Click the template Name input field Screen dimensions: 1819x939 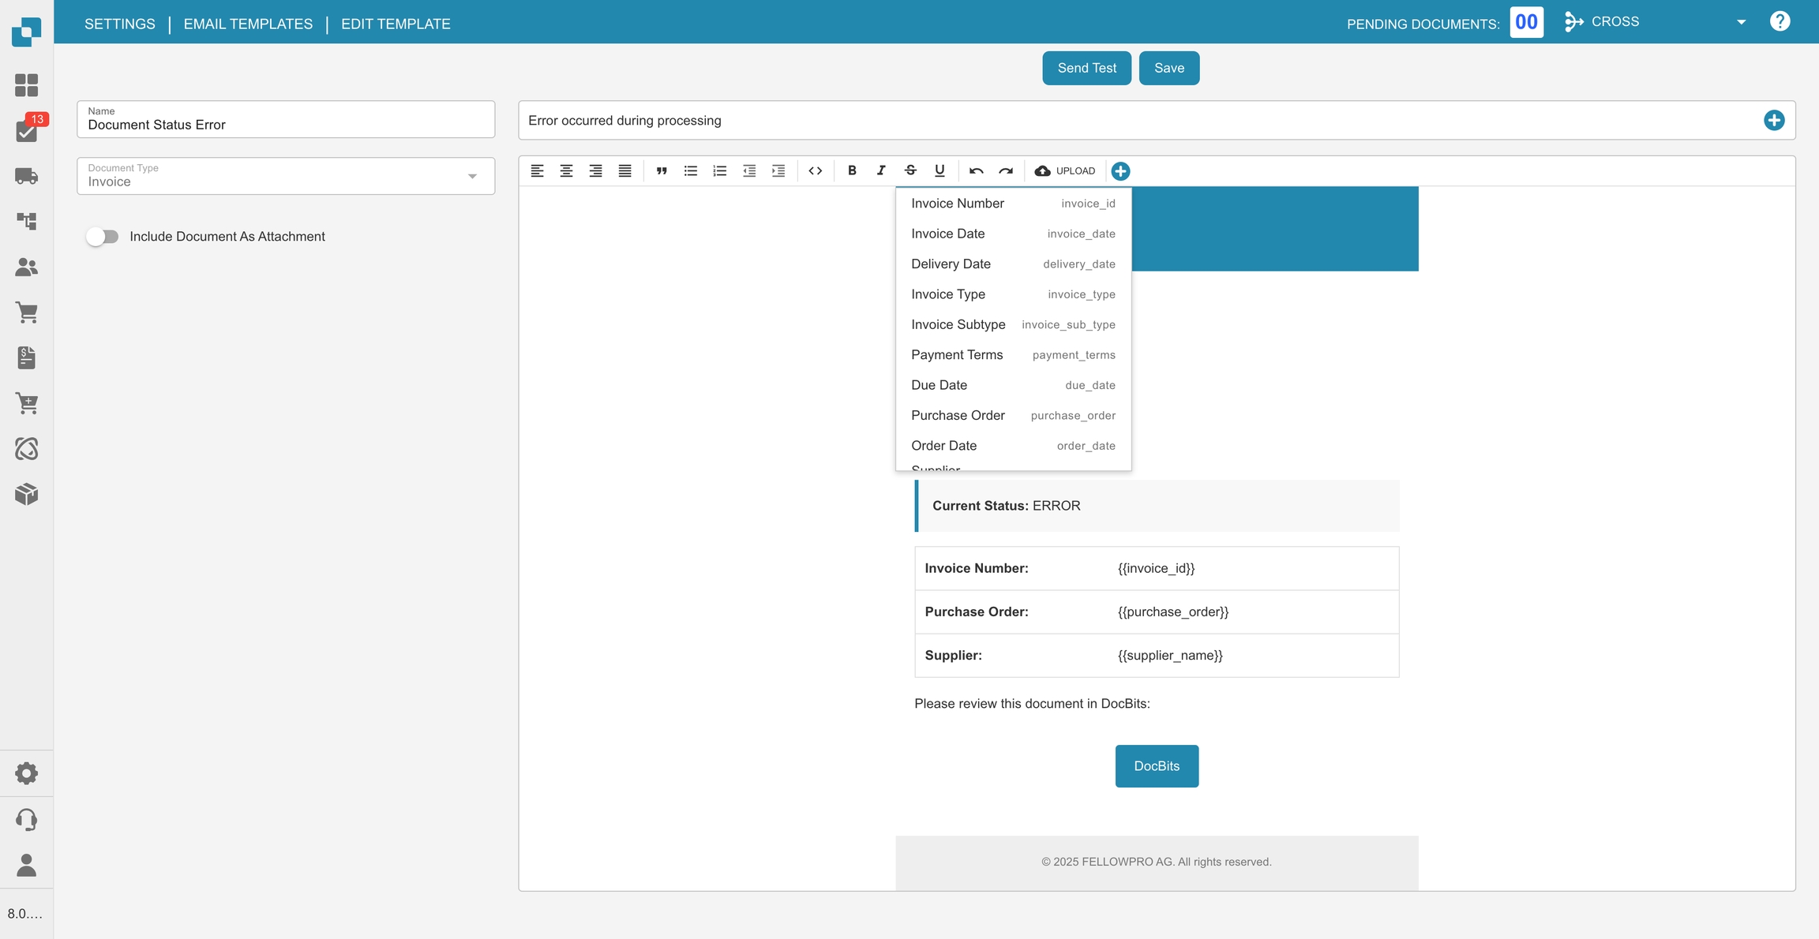coord(286,125)
